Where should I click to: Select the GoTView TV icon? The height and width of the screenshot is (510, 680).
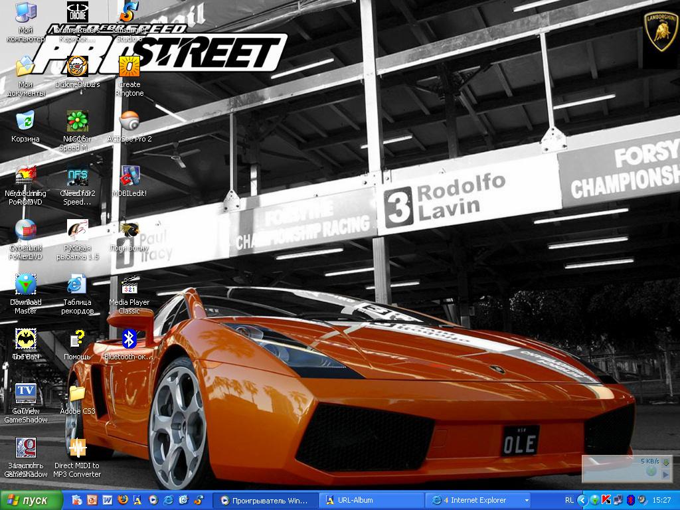[x=26, y=393]
